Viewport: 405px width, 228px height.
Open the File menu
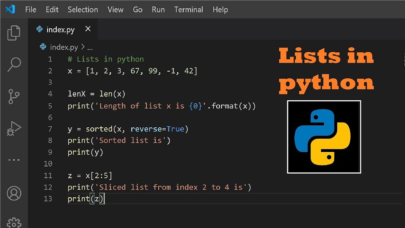tap(31, 9)
